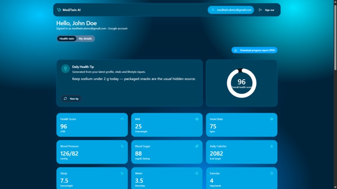
Task: Click the mmHg unit label
Action: pos(64,159)
